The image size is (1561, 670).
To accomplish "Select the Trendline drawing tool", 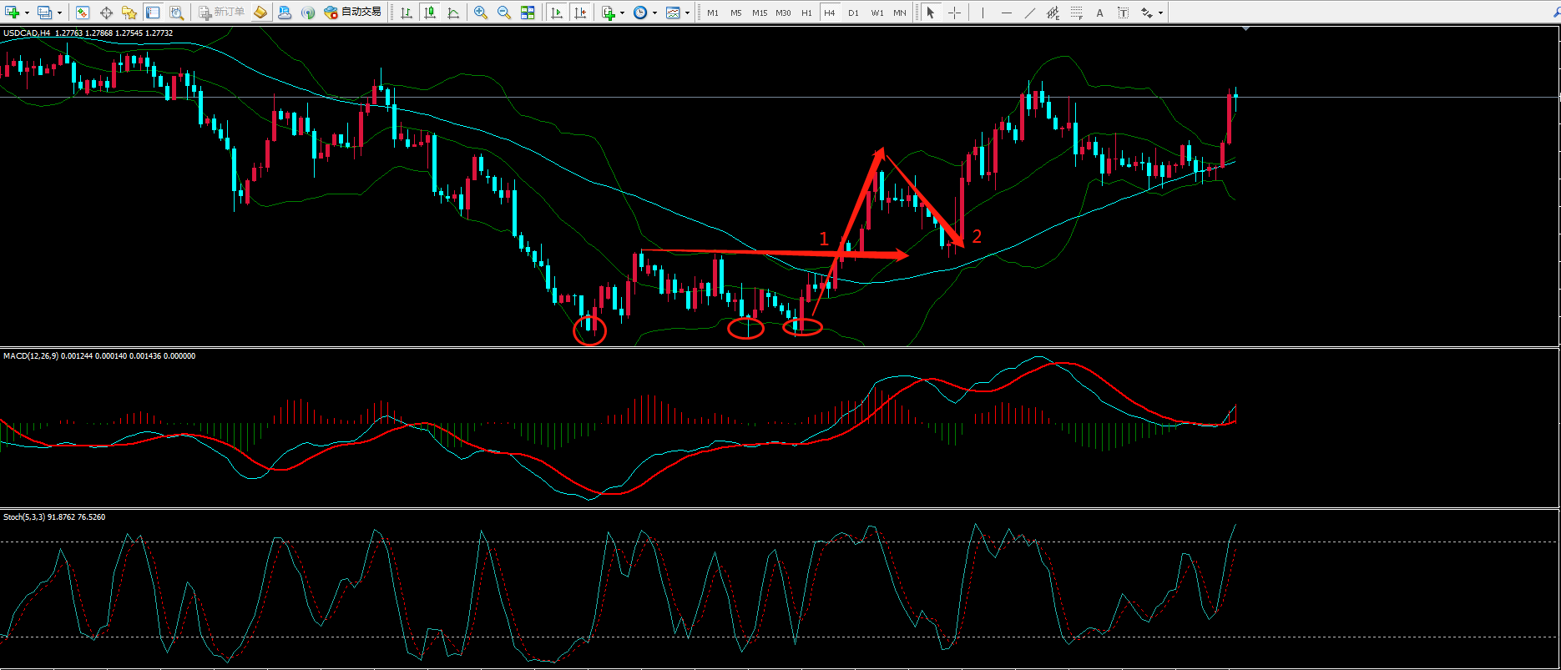I will (x=1030, y=13).
